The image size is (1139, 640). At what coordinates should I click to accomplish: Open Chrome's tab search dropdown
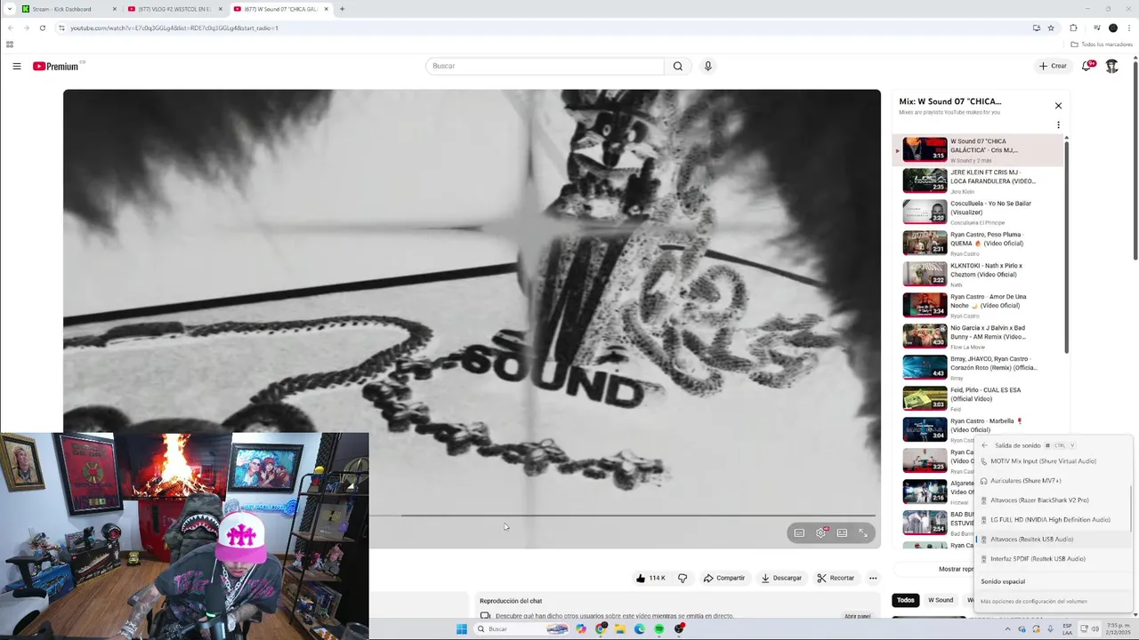[9, 9]
